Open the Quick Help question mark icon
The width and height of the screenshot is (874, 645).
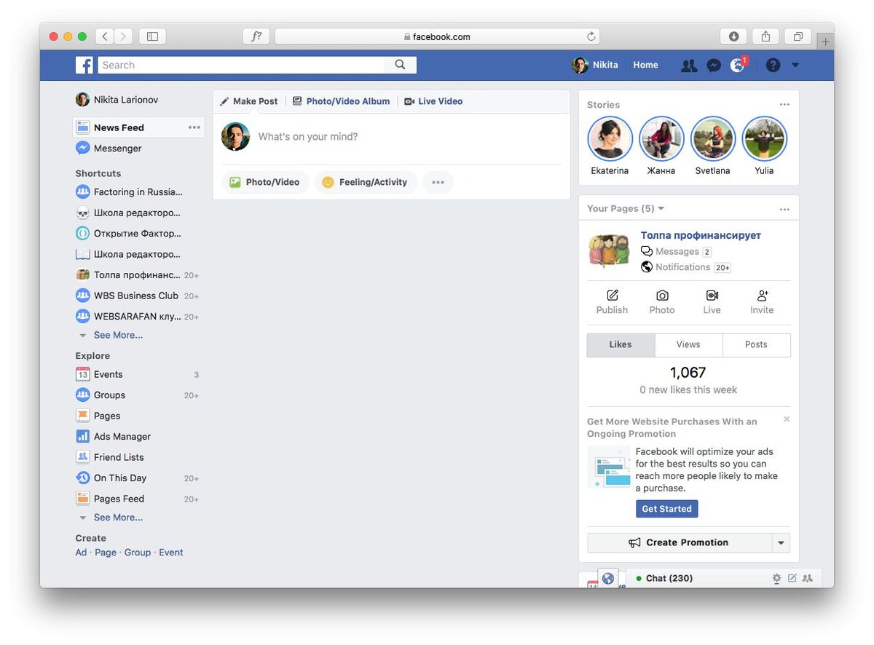[x=773, y=65]
